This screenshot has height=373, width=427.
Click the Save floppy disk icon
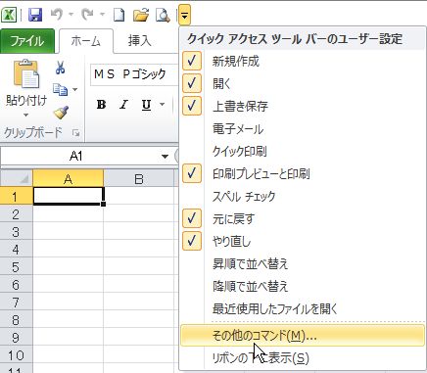(x=35, y=15)
